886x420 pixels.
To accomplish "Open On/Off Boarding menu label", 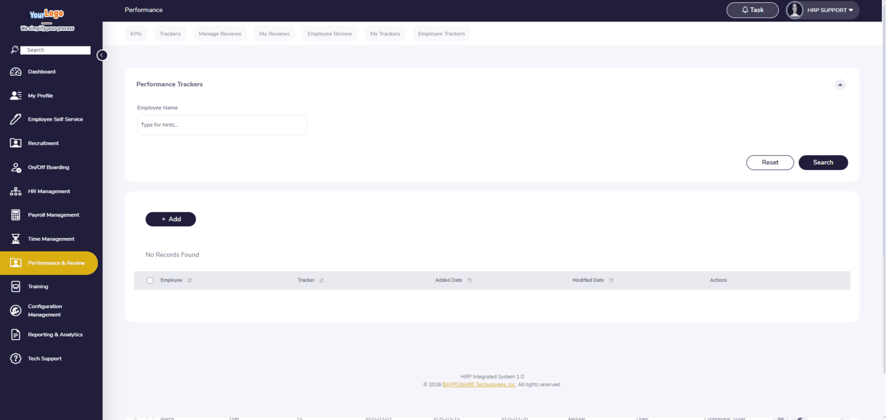I will pos(49,167).
